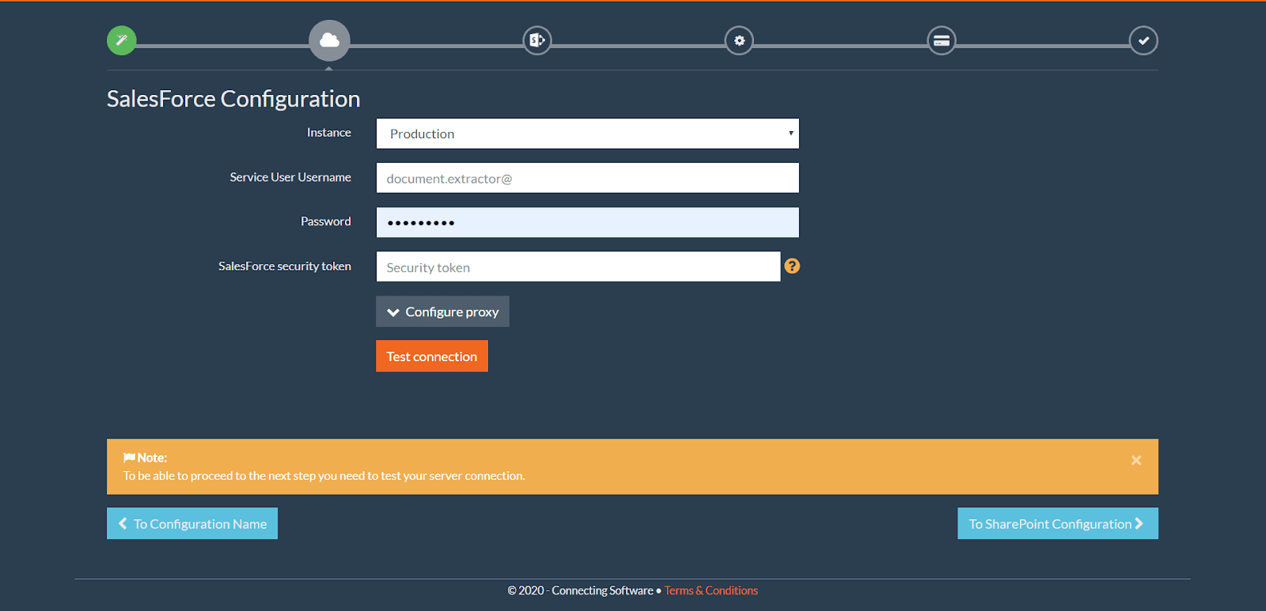Viewport: 1266px width, 611px height.
Task: Open the Instance dropdown
Action: (x=588, y=134)
